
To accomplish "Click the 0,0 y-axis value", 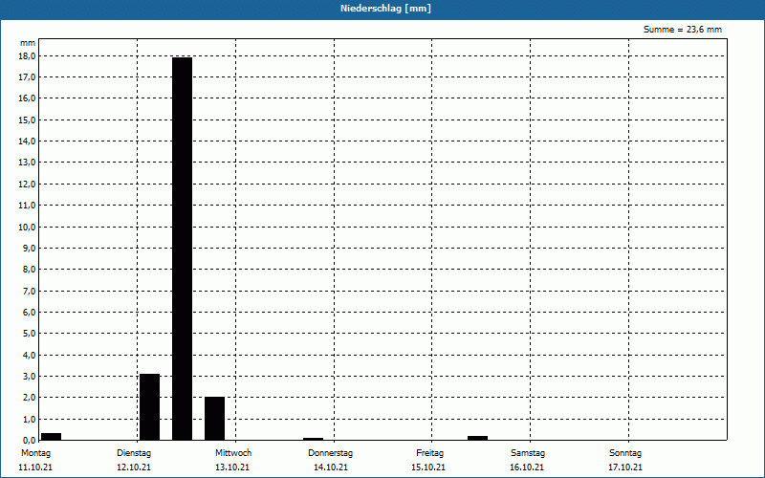I will (30, 441).
